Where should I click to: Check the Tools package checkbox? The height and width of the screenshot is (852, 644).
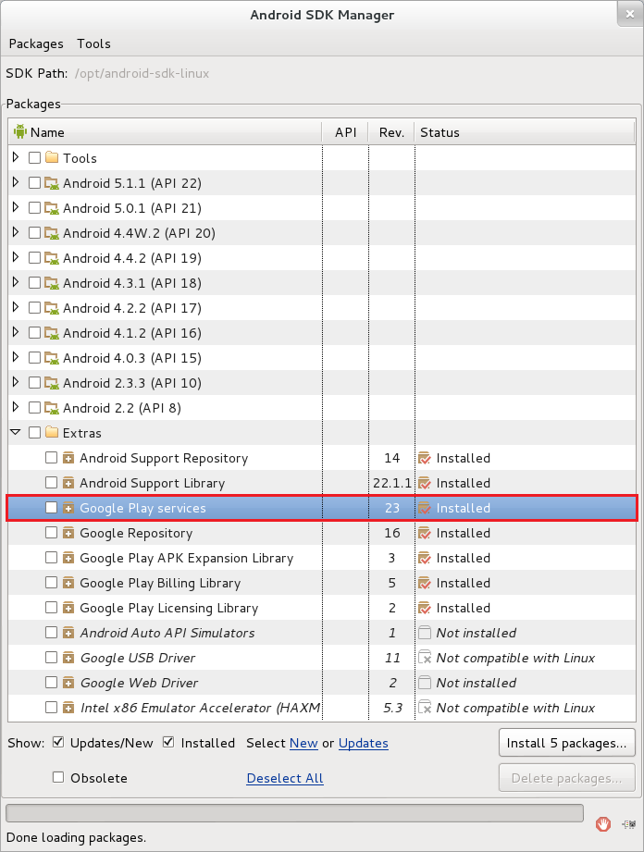(35, 157)
